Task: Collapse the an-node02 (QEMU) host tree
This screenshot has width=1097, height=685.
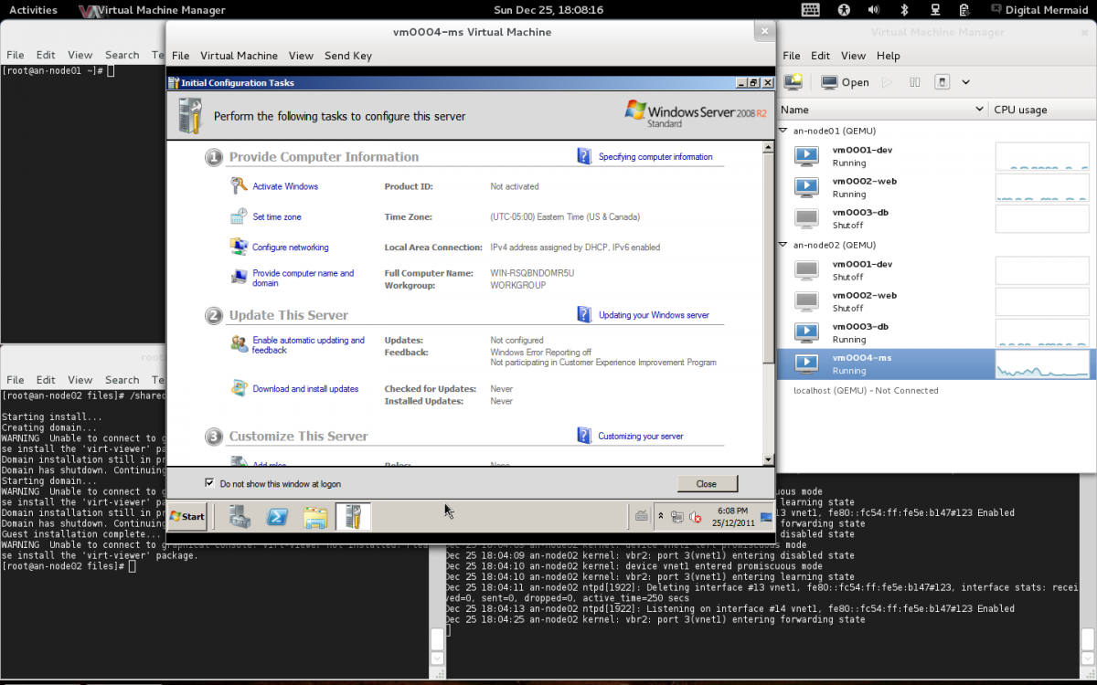Action: coord(783,245)
